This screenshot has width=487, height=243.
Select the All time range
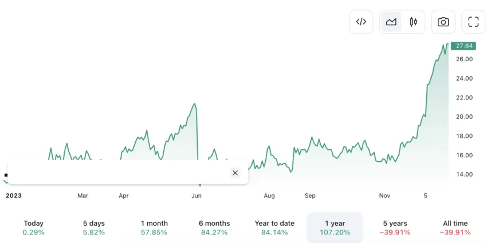(455, 228)
